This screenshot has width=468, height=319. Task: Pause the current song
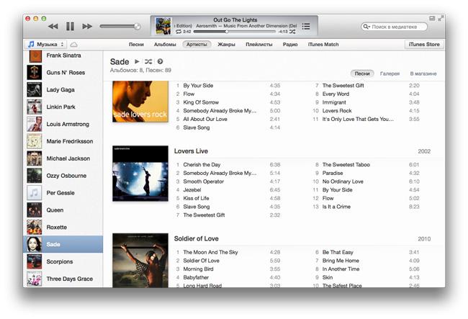(70, 27)
